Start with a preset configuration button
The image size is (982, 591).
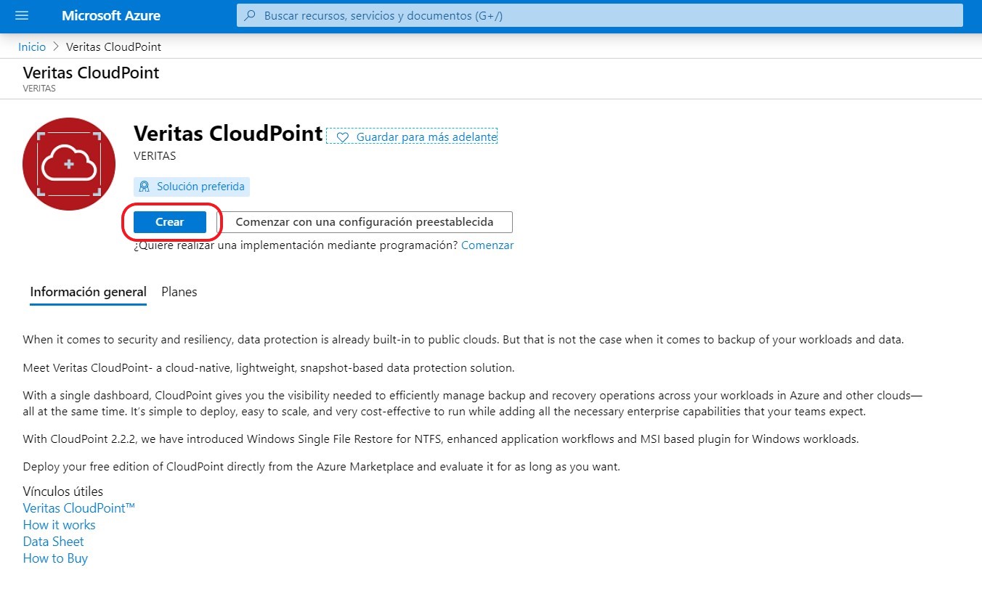click(x=365, y=222)
